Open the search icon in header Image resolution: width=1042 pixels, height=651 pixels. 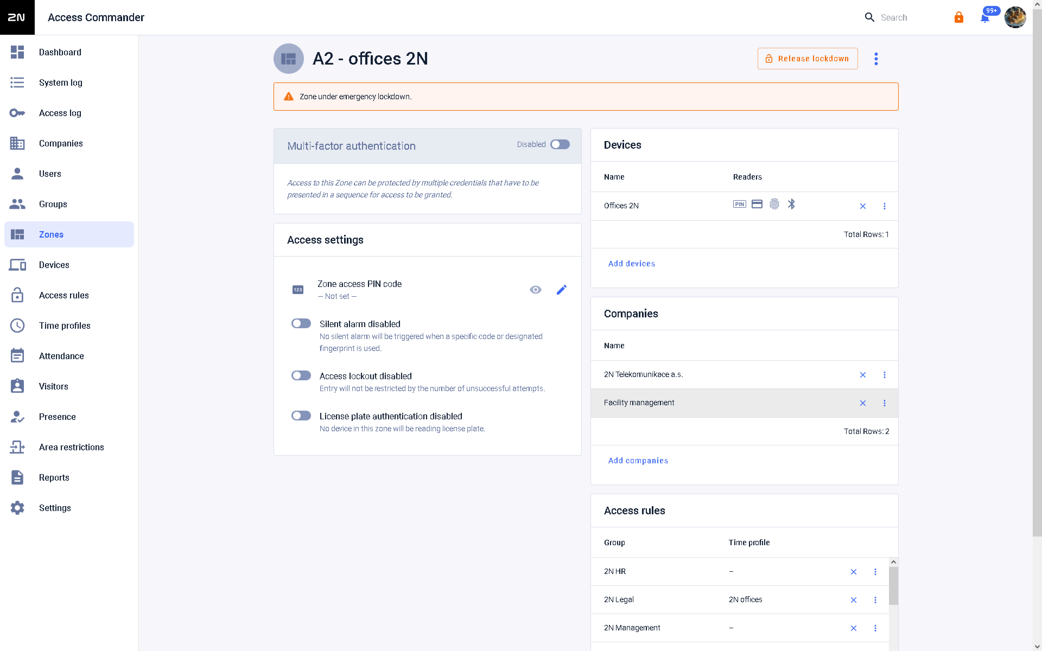[869, 17]
